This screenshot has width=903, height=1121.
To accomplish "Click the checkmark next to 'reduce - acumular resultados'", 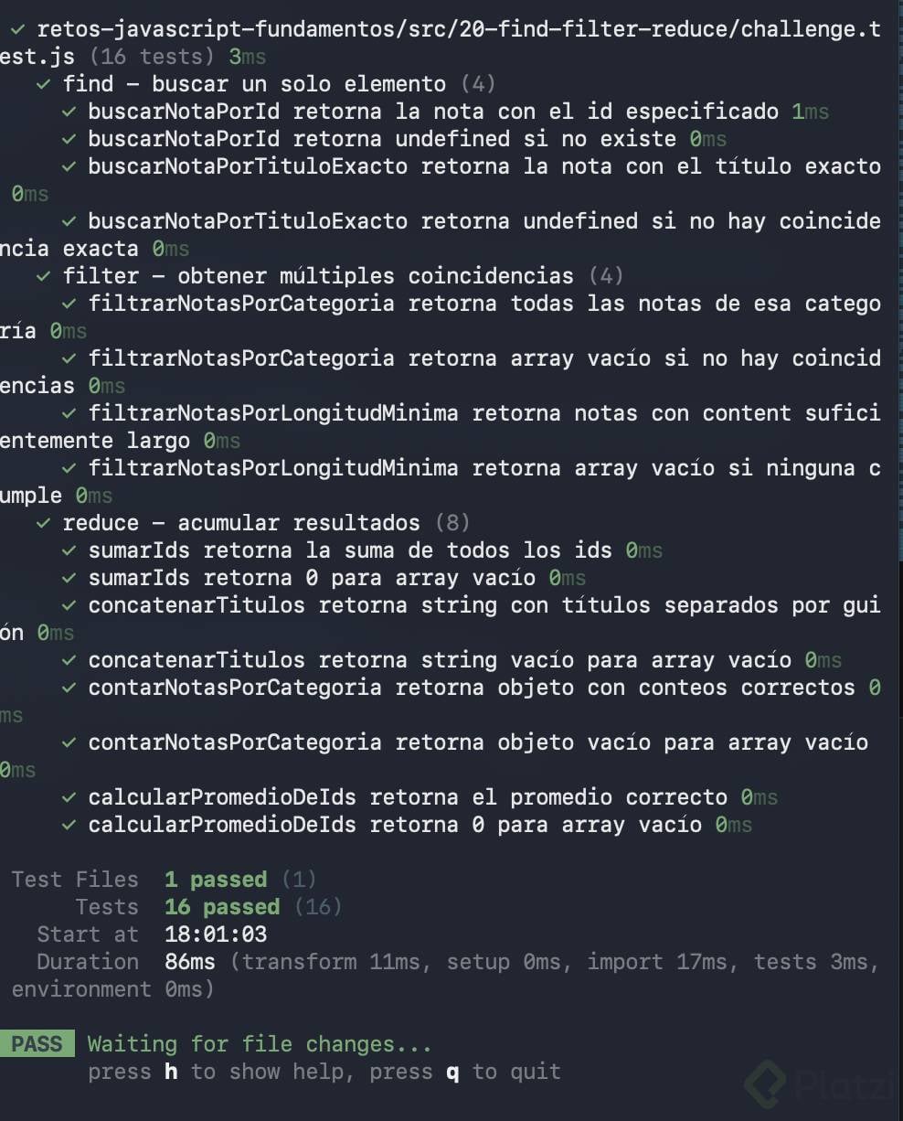I will (x=43, y=523).
